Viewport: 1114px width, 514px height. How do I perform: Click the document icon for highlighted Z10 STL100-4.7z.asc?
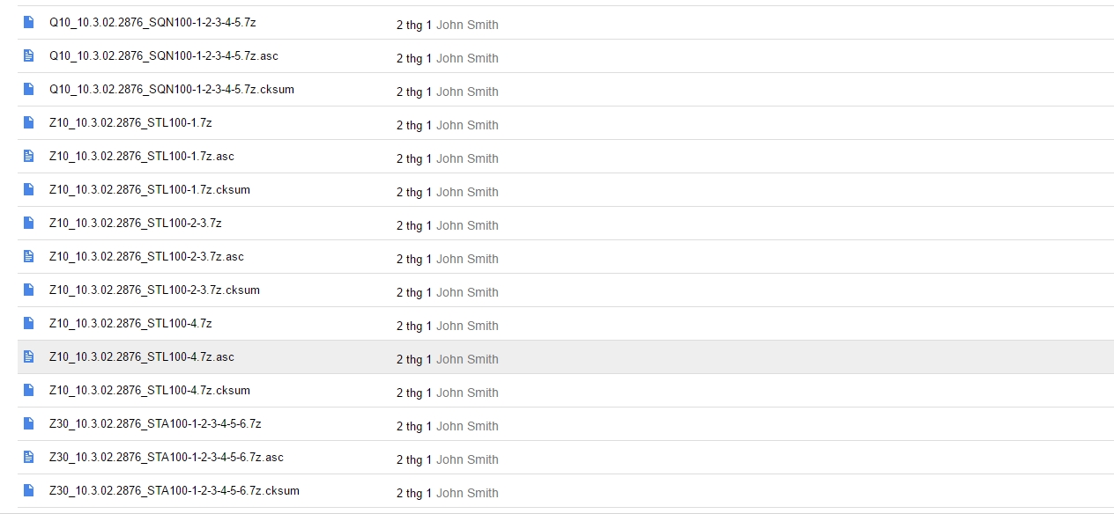pyautogui.click(x=29, y=356)
